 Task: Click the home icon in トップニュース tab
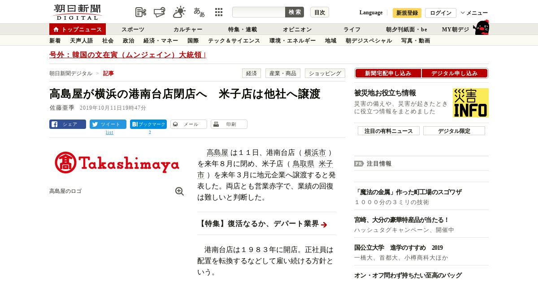pos(56,30)
